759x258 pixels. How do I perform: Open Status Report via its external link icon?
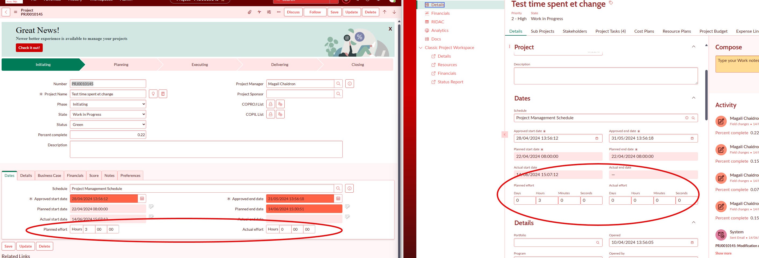(x=433, y=82)
